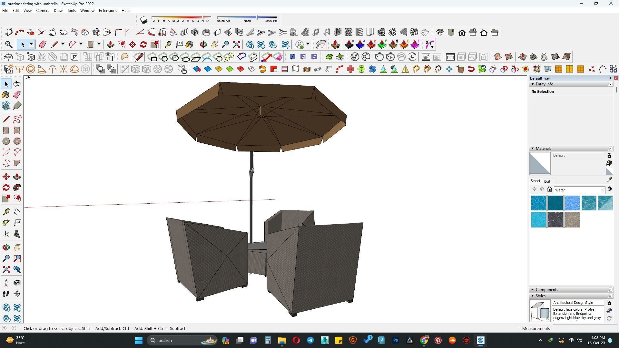This screenshot has width=619, height=348.
Task: Click the V-Ray render teapot icon
Action: 379,57
